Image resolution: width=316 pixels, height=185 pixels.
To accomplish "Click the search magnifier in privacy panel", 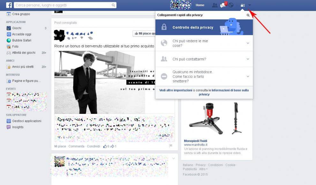I will coord(248,15).
